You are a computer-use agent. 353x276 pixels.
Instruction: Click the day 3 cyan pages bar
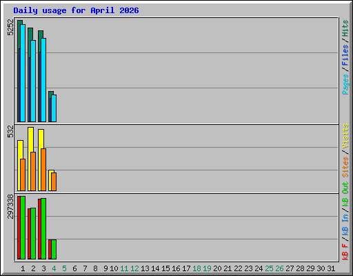pos(43,80)
